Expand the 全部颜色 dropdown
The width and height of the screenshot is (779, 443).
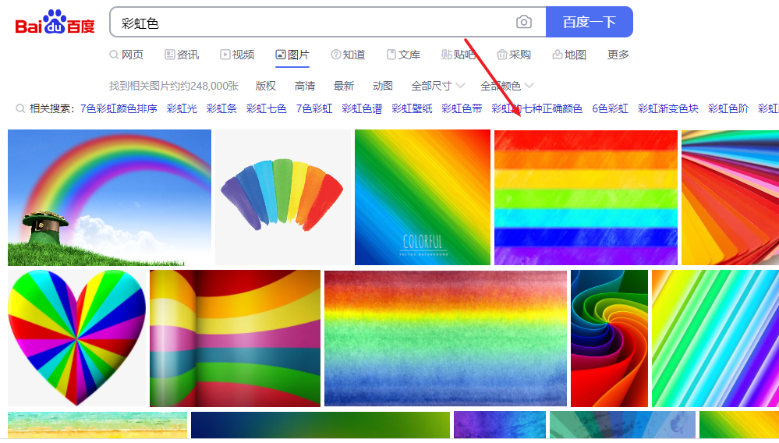coord(507,86)
